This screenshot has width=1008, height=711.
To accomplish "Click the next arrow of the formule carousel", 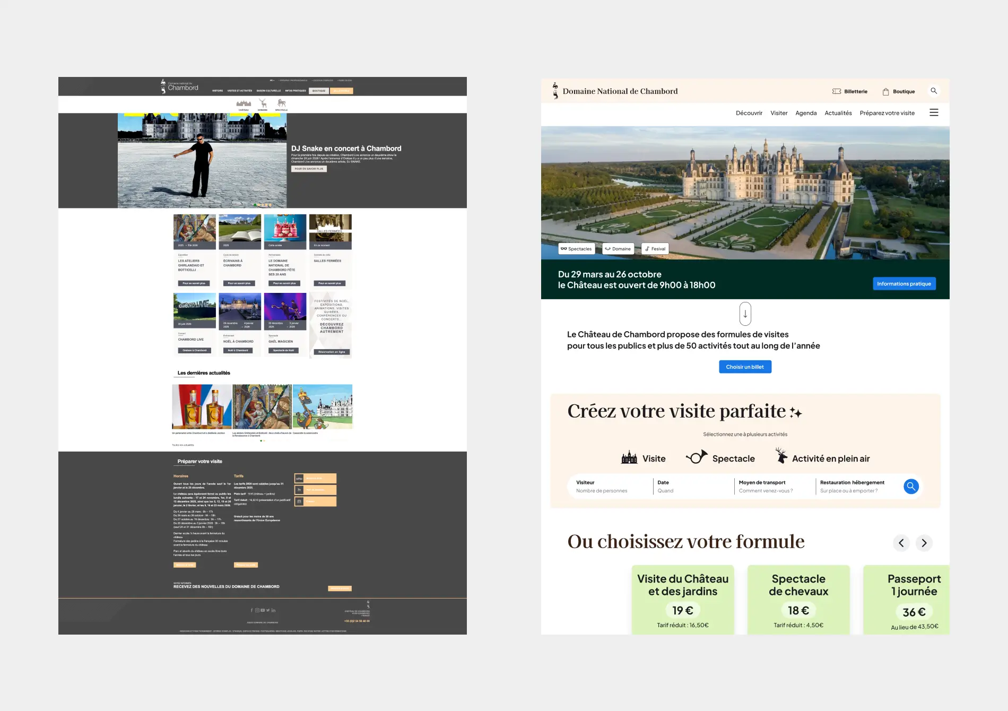I will [924, 543].
